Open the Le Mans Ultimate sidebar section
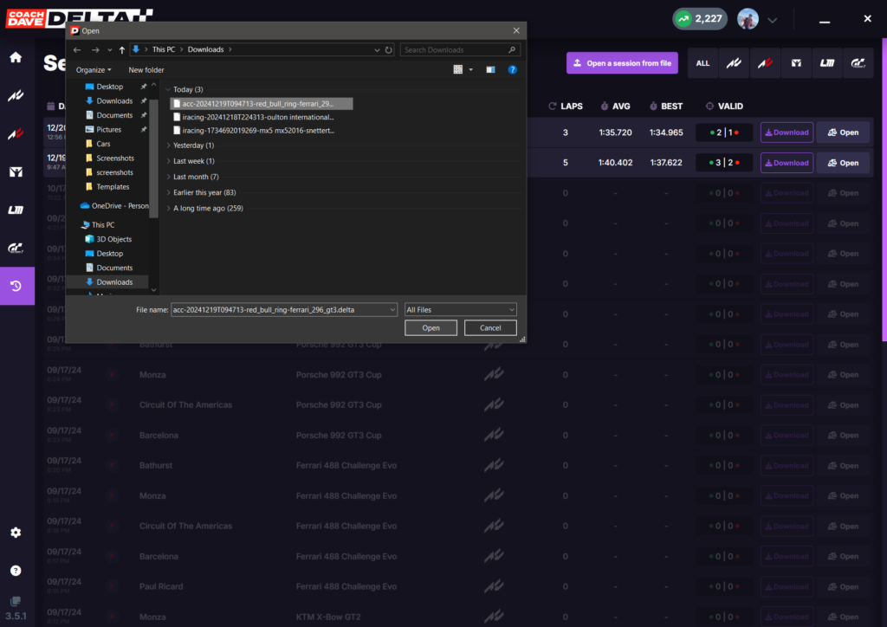887x627 pixels. (16, 210)
